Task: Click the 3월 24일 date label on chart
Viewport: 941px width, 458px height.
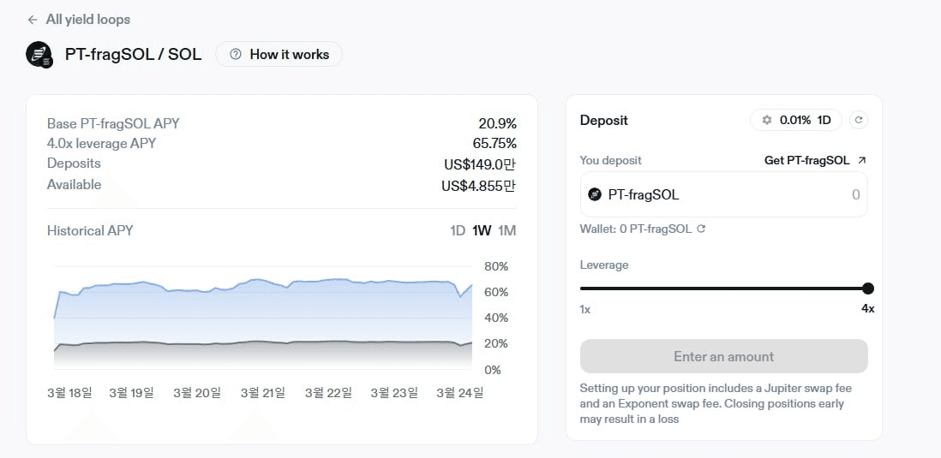Action: point(459,393)
